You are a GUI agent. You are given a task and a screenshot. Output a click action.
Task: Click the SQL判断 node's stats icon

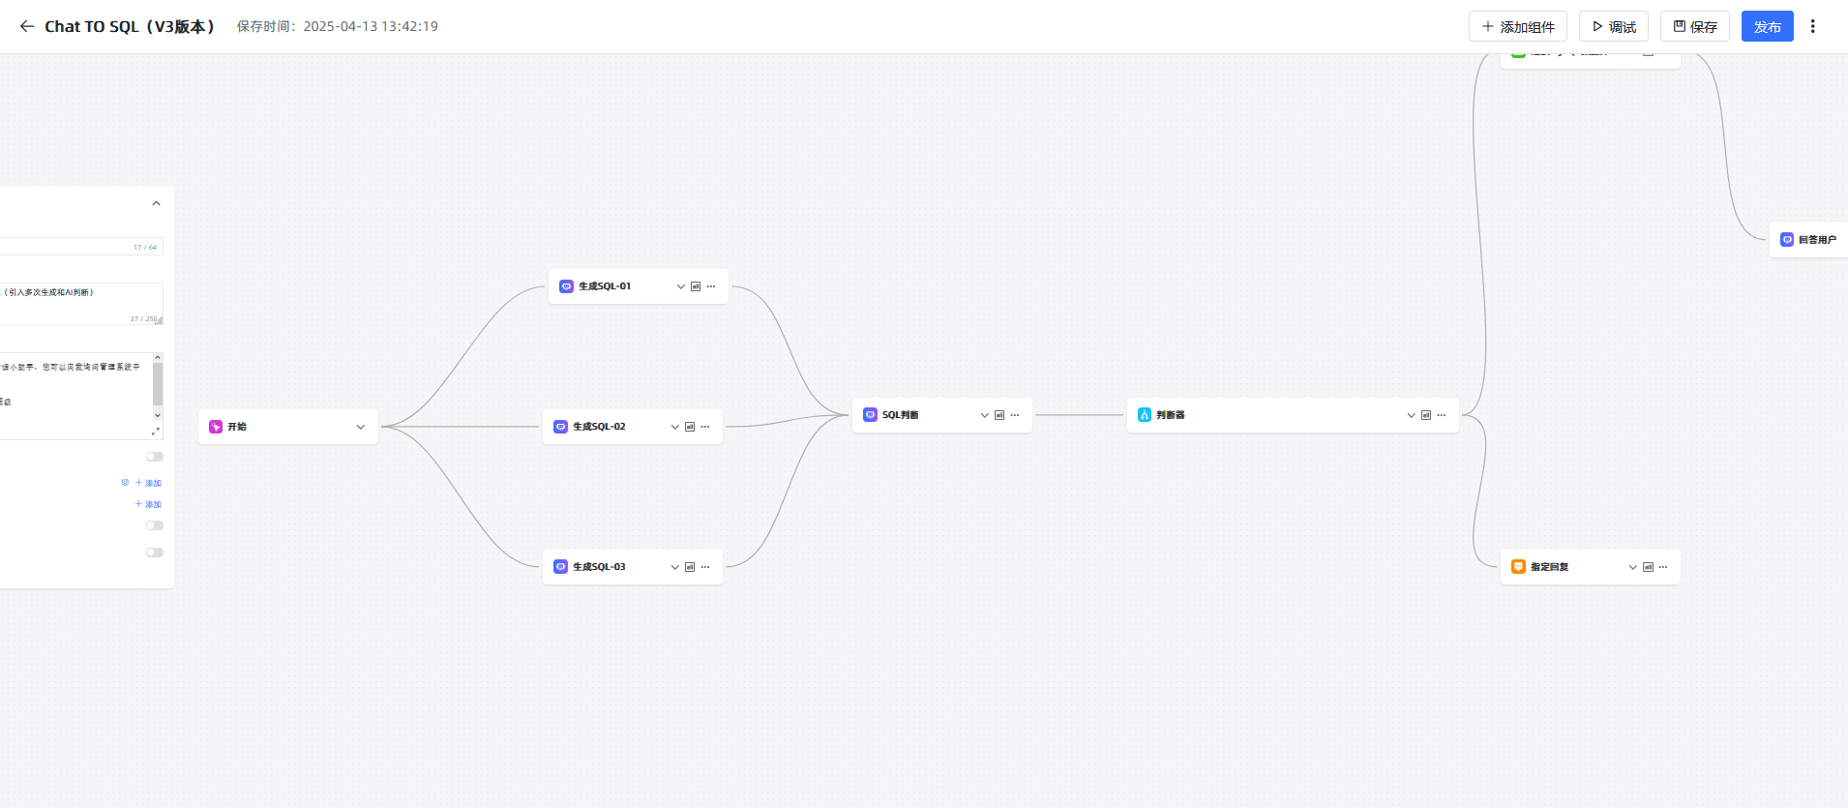pos(999,415)
